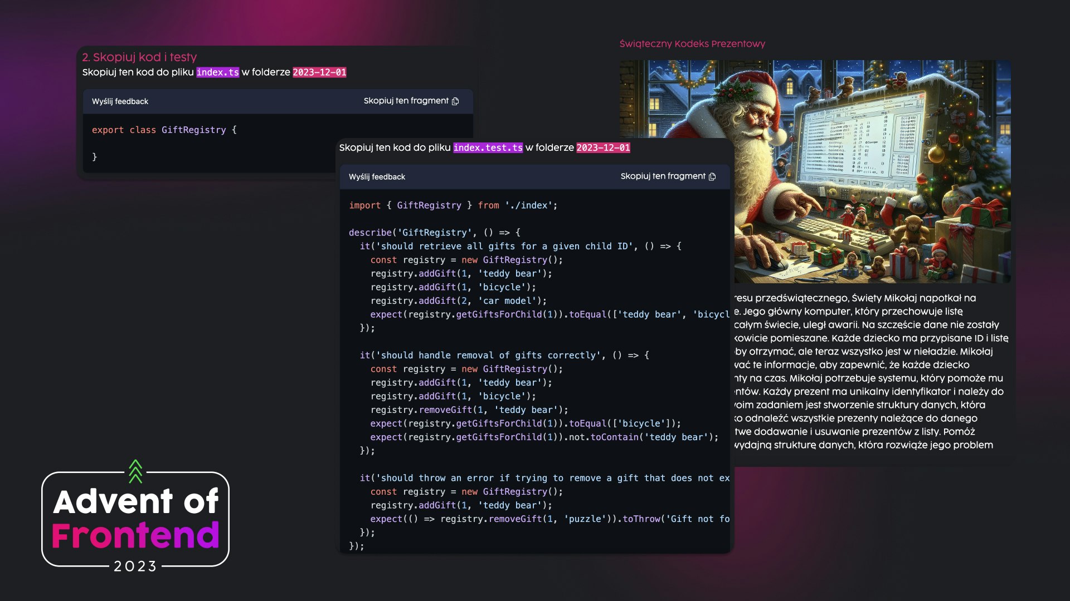This screenshot has width=1070, height=601.
Task: Click 'Wyślij feedback' on the test code block
Action: (x=377, y=177)
